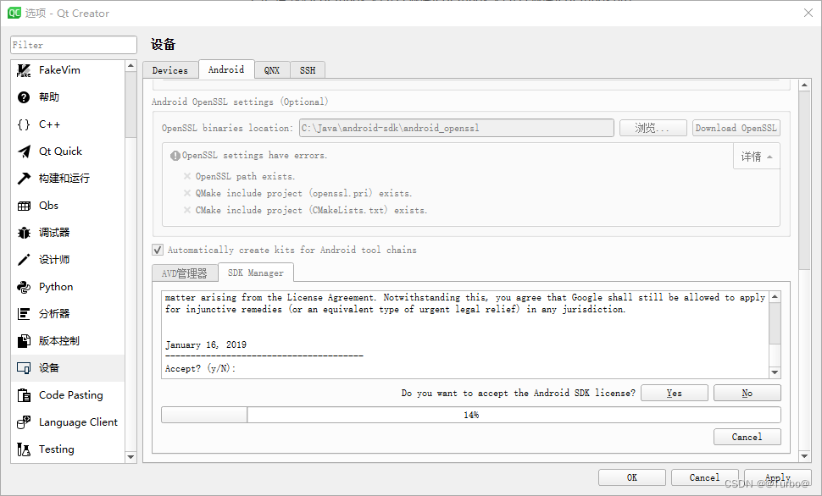Viewport: 822px width, 496px height.
Task: Open Build and Run hammer icon
Action: pyautogui.click(x=24, y=179)
